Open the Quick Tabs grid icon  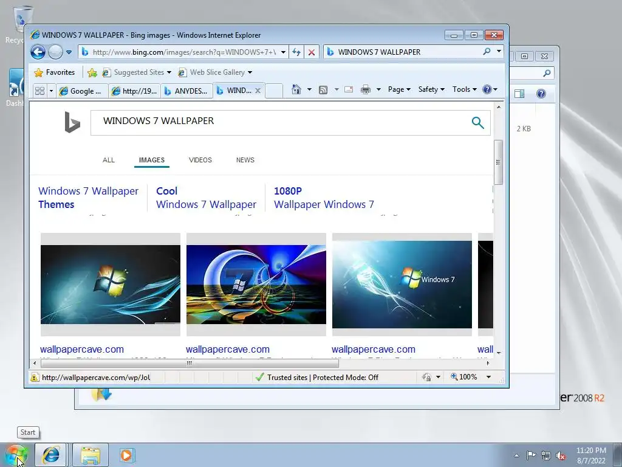coord(39,91)
